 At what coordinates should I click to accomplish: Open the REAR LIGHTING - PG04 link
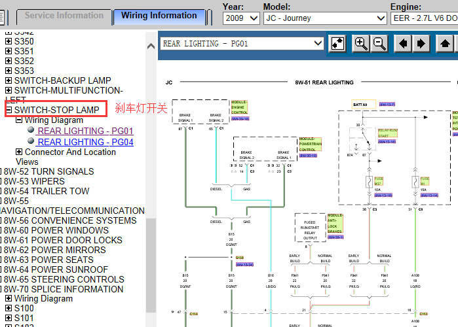pyautogui.click(x=85, y=142)
